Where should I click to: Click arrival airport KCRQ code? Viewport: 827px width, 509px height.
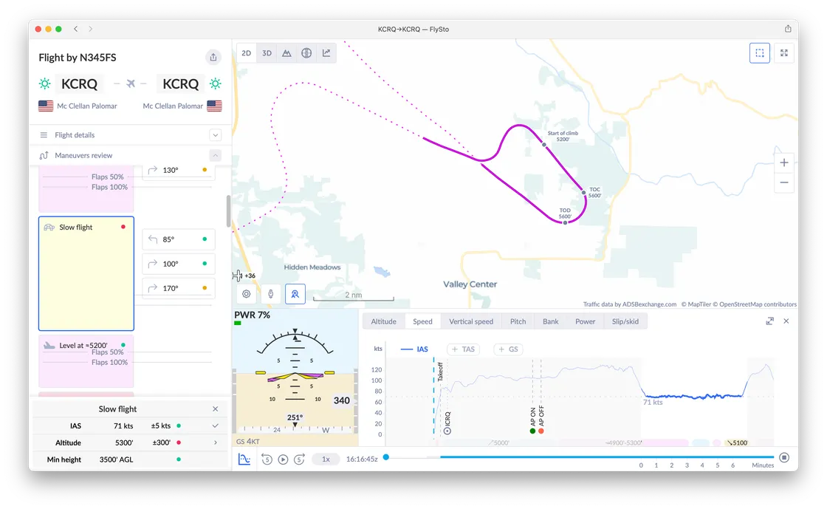tap(180, 84)
